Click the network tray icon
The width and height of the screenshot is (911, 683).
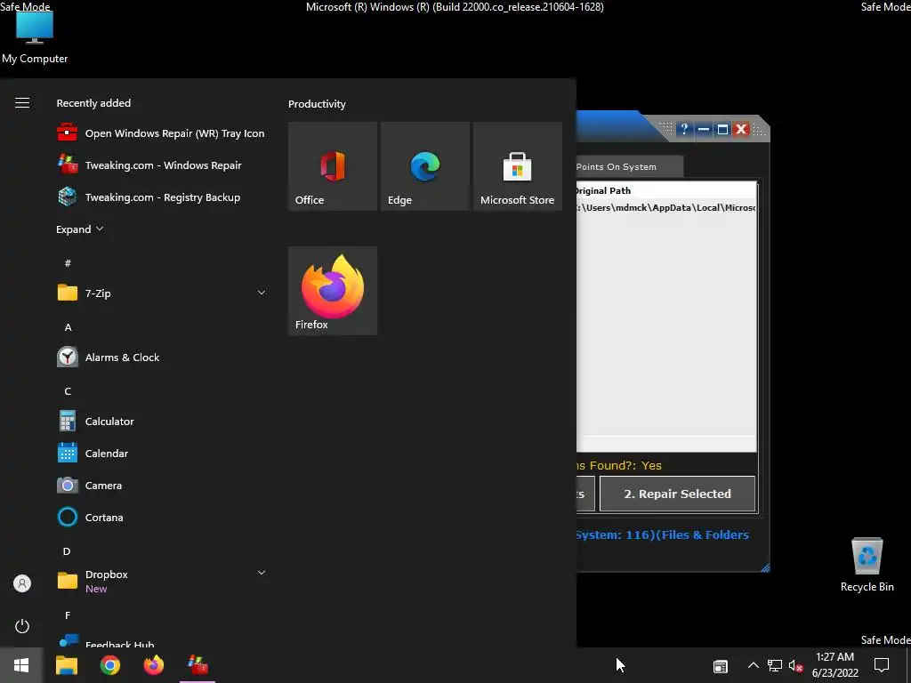pos(775,666)
